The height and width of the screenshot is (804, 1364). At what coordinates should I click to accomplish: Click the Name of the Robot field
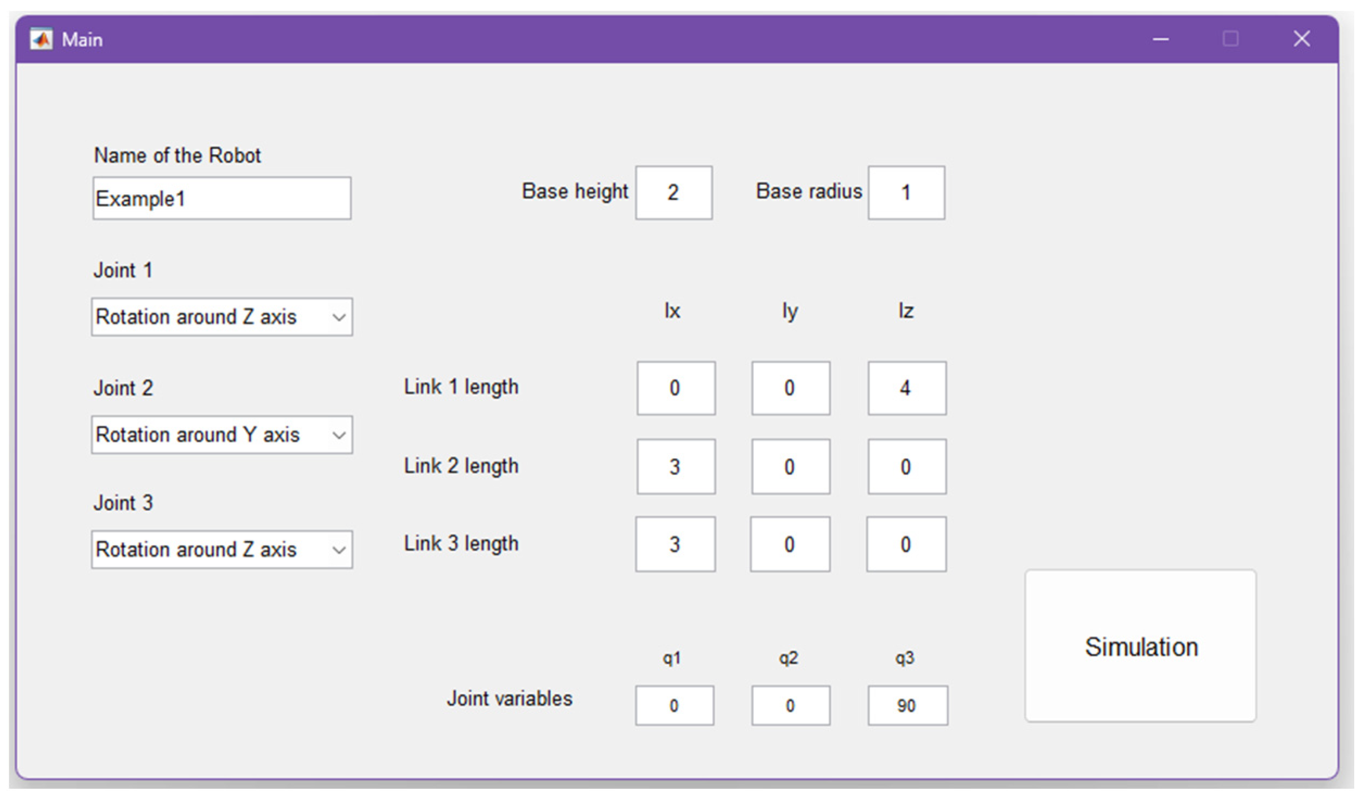221,198
